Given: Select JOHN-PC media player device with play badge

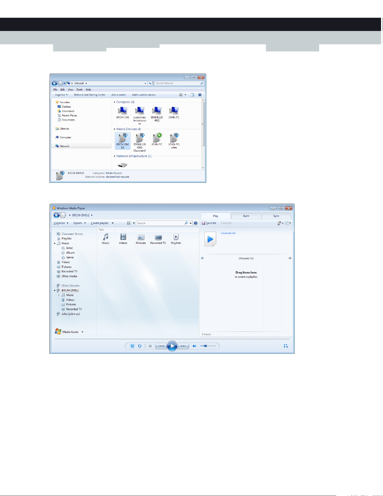Looking at the screenshot, I should click(x=157, y=139).
